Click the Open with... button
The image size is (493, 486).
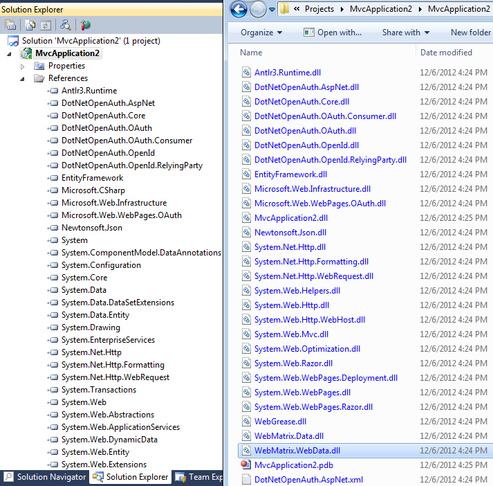pyautogui.click(x=333, y=33)
